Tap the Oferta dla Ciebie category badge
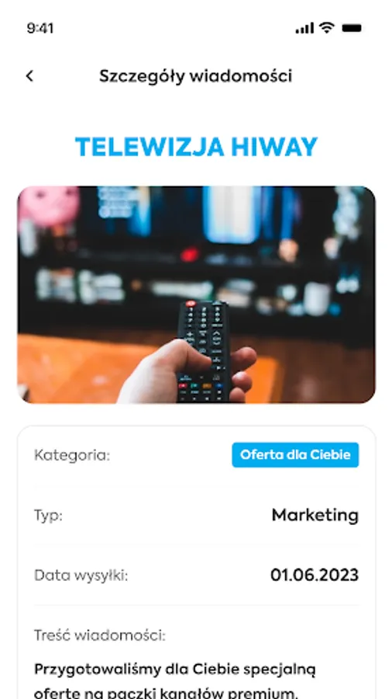 click(x=295, y=454)
